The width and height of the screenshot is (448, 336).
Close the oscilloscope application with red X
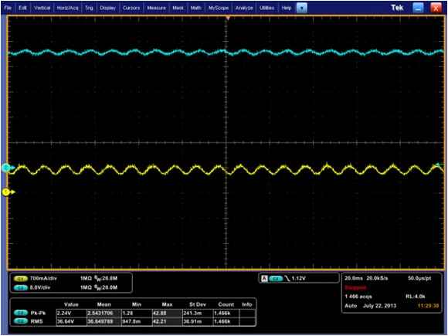pos(436,8)
